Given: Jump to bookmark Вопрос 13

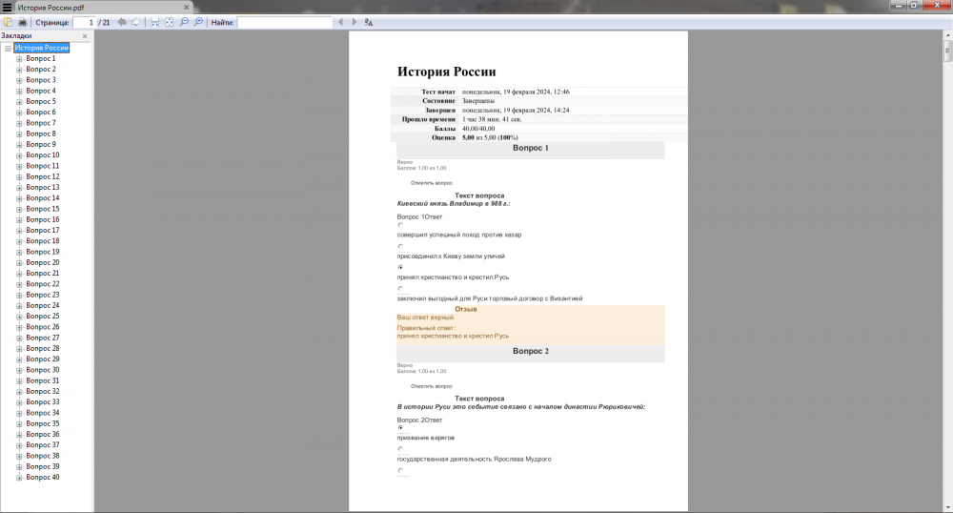Looking at the screenshot, I should pos(43,187).
